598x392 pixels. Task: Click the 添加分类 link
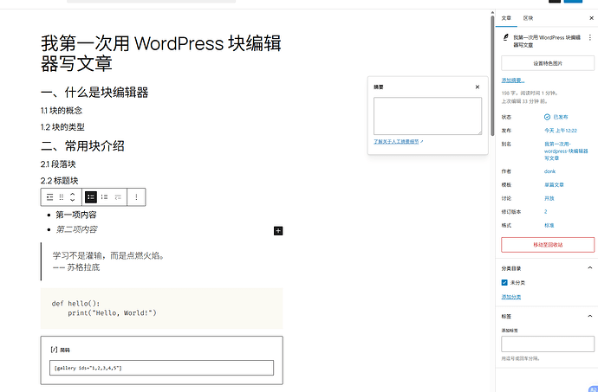coord(511,297)
